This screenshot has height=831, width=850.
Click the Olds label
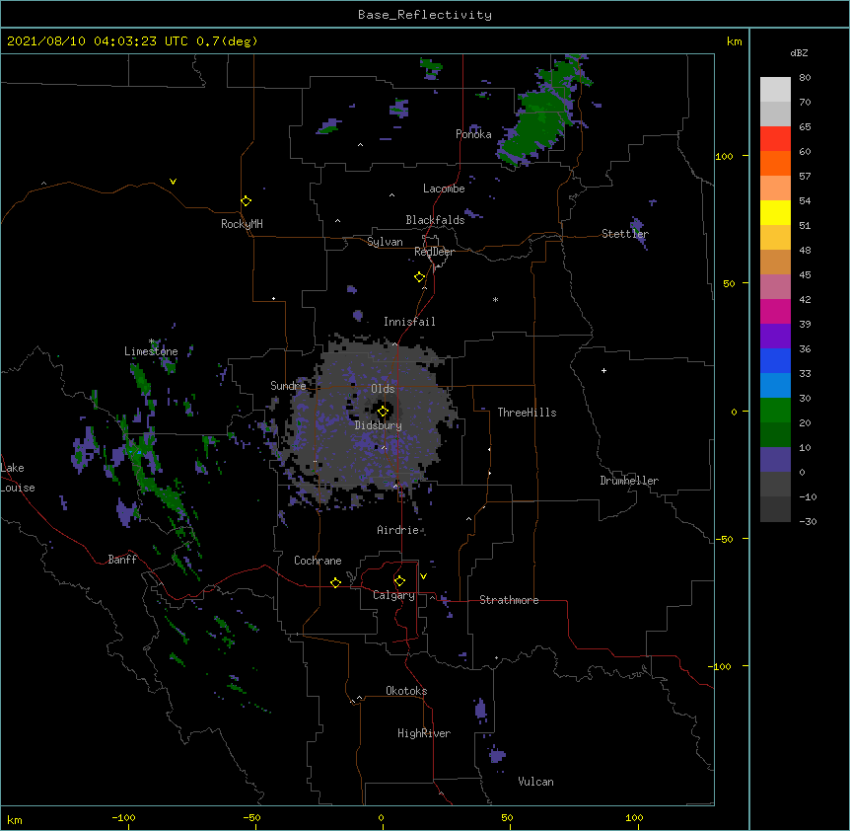[x=383, y=389]
